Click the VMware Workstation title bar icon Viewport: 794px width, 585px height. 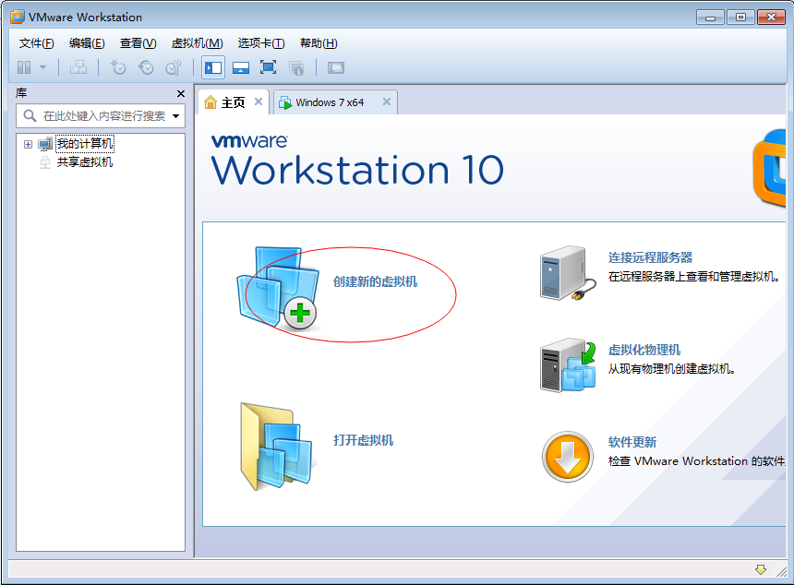18,17
